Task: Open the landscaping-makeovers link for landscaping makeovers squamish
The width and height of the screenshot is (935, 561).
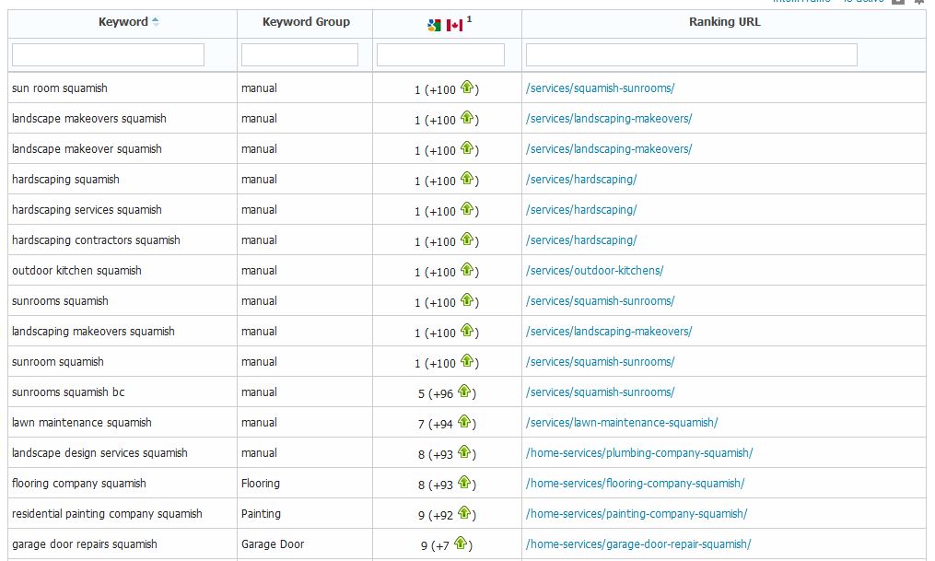Action: pos(609,332)
